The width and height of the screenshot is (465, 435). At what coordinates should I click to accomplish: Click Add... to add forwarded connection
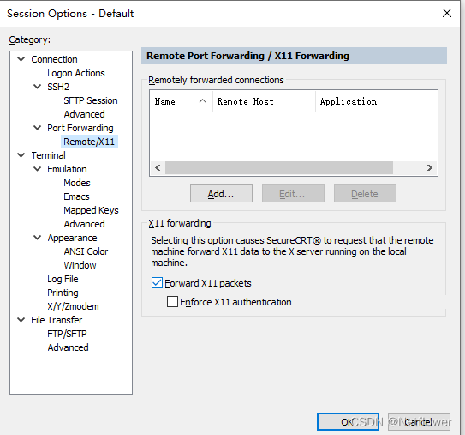[x=221, y=194]
